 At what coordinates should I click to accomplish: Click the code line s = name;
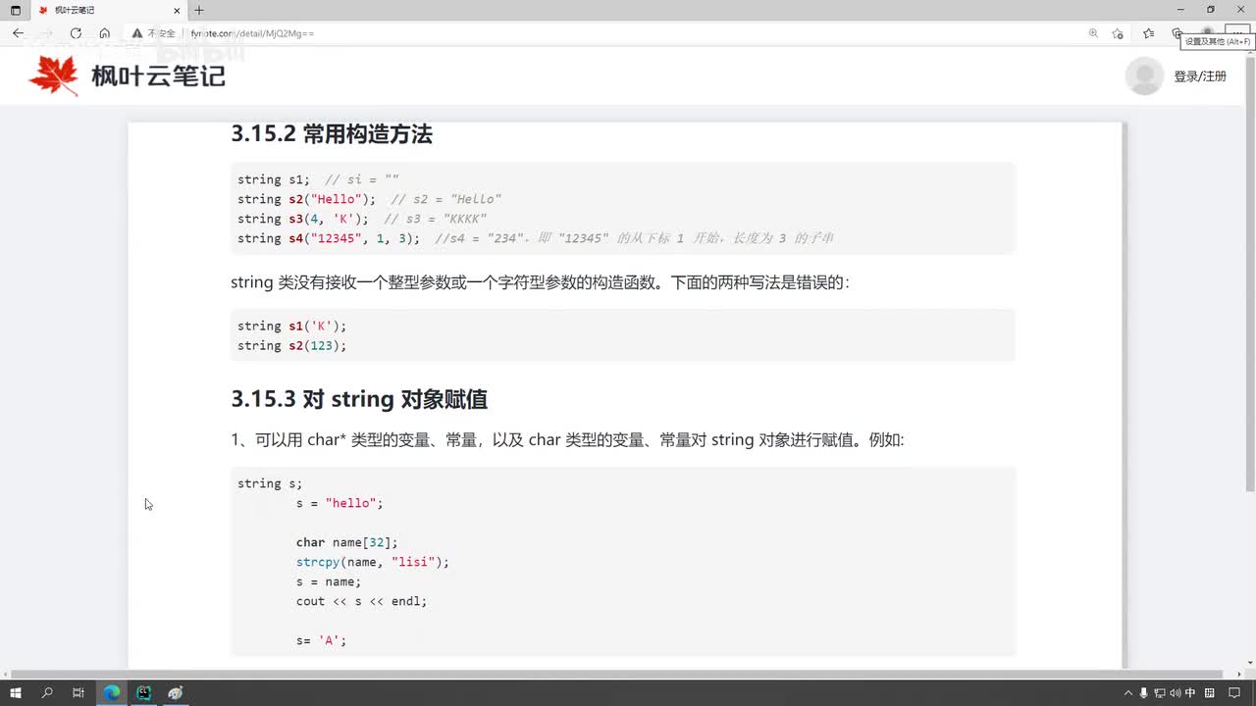[x=329, y=581]
